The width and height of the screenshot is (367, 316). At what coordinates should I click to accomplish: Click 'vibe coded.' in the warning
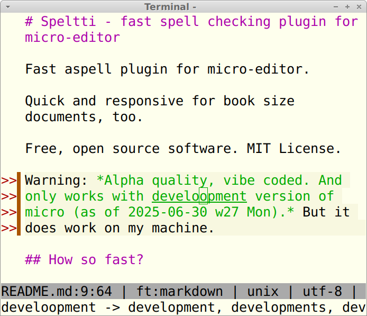pos(266,180)
